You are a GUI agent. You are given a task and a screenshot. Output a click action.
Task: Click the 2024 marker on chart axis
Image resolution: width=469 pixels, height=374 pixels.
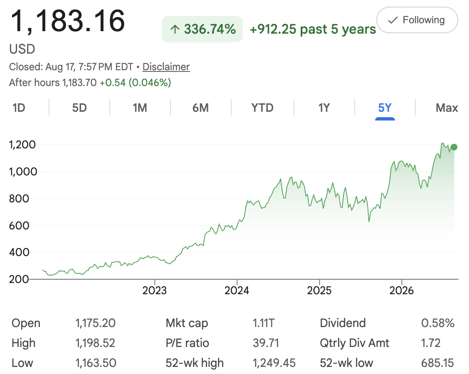click(x=237, y=290)
